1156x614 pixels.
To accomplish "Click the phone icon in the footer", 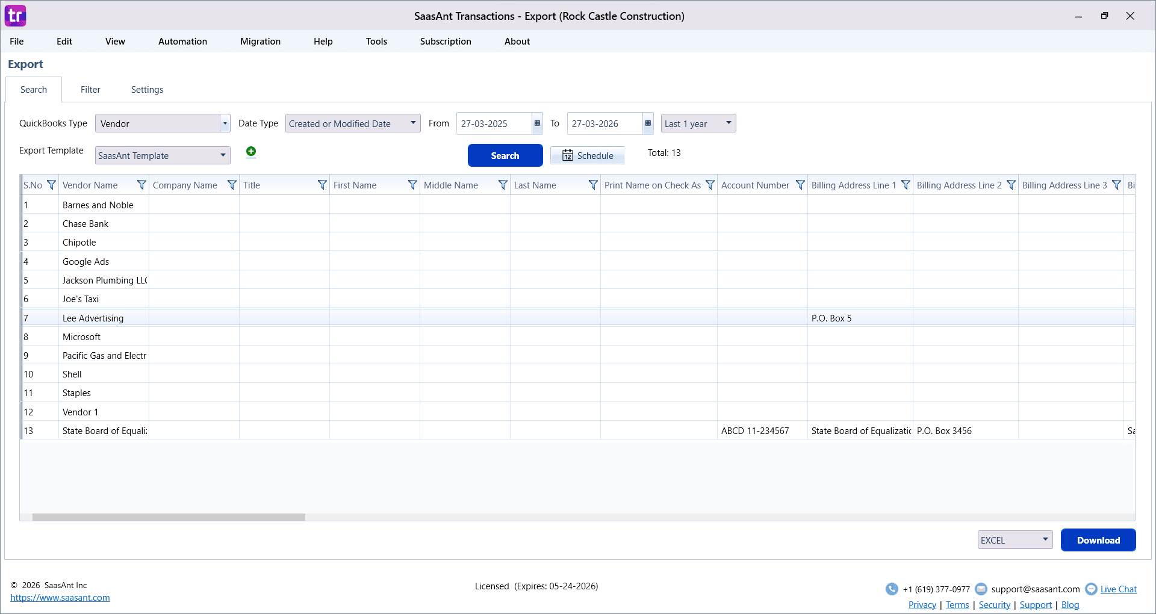I will [892, 589].
